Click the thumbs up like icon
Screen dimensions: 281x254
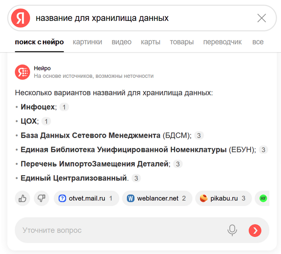[x=23, y=198]
